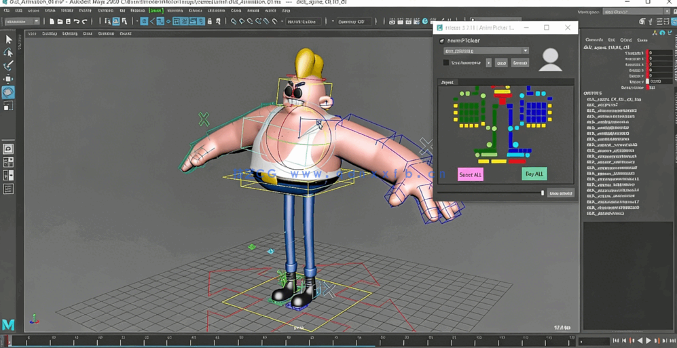Open the menu set dropdown at top-left

tap(22, 22)
